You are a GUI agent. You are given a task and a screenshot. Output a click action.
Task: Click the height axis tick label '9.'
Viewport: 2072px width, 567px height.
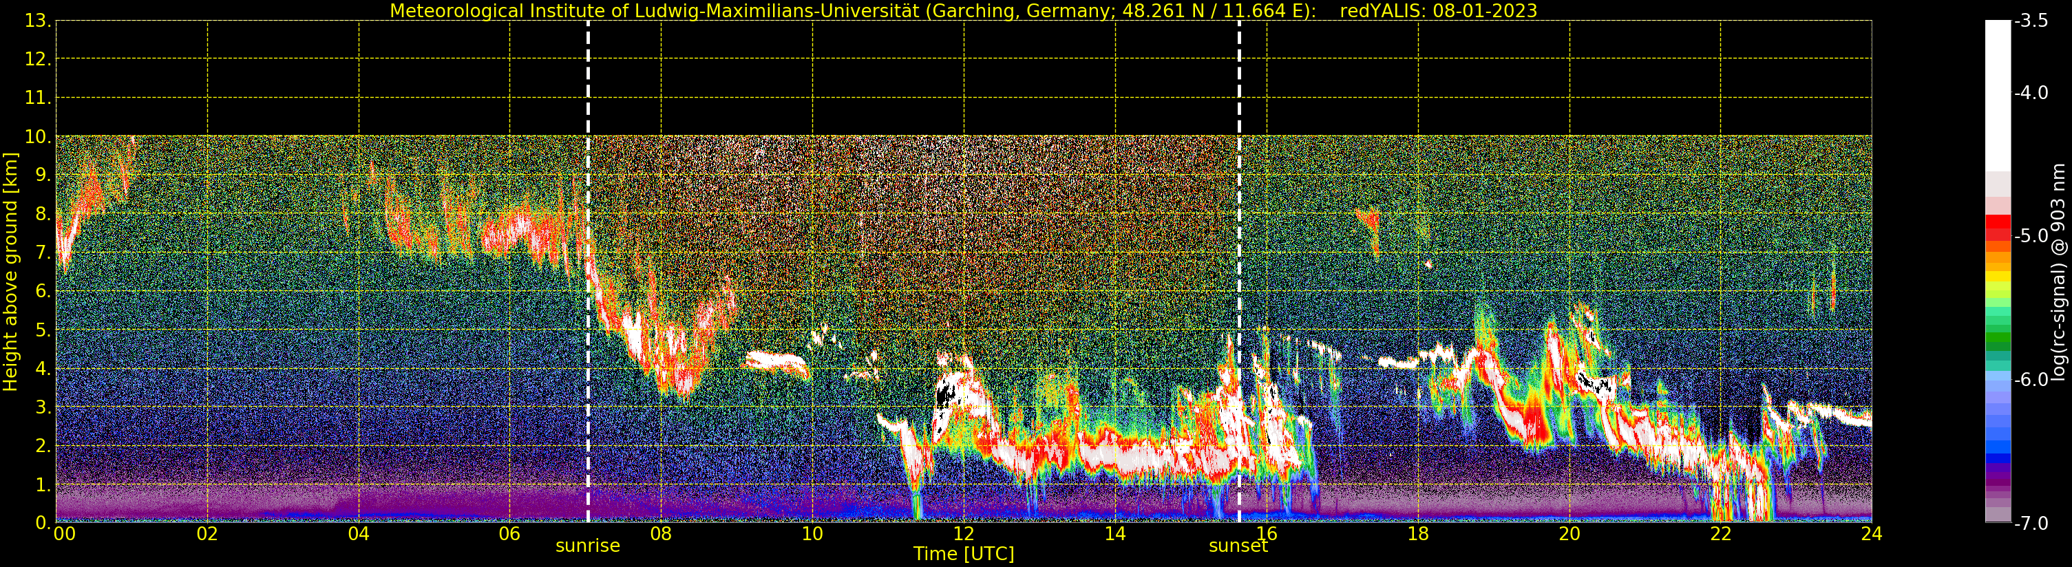43,175
